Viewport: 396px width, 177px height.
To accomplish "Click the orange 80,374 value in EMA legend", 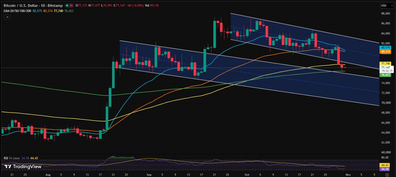I will click(48, 11).
